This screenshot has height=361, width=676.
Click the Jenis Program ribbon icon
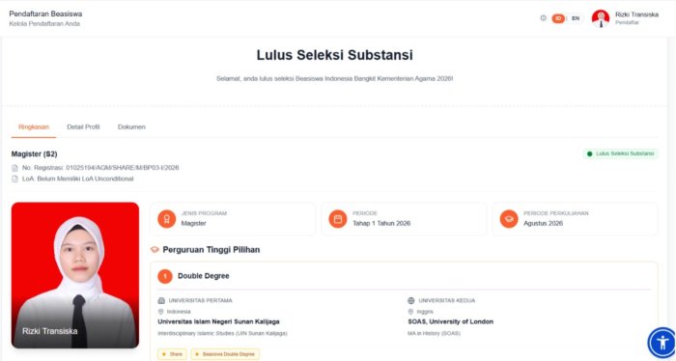click(166, 219)
